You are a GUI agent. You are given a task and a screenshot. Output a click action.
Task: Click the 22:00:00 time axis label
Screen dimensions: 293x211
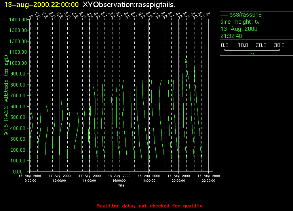(208, 180)
